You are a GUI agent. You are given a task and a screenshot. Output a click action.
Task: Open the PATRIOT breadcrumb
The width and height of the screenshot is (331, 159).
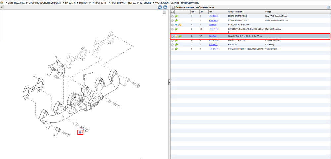[x=84, y=3]
